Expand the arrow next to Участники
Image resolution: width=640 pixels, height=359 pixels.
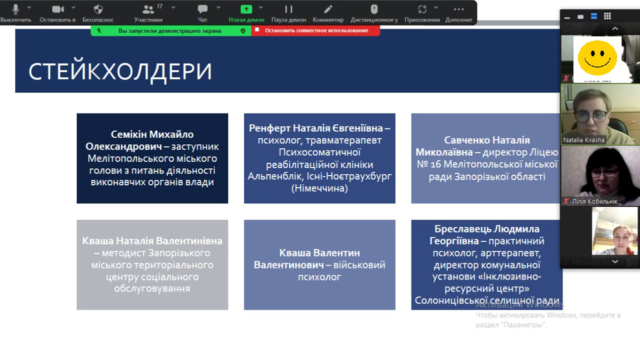173,7
